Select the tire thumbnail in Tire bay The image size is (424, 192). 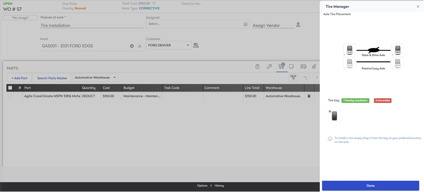click(334, 116)
